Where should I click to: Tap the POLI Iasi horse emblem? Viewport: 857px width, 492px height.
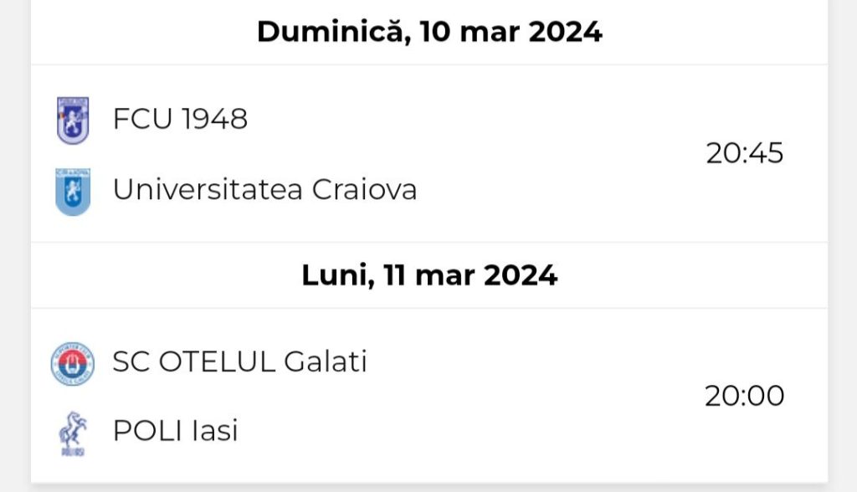click(x=73, y=434)
